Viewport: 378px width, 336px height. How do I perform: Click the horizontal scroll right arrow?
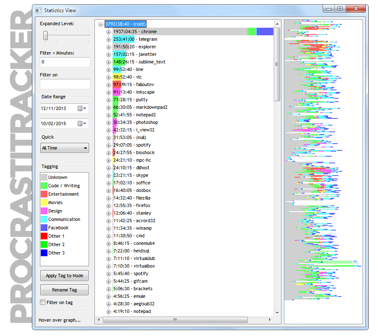270,320
